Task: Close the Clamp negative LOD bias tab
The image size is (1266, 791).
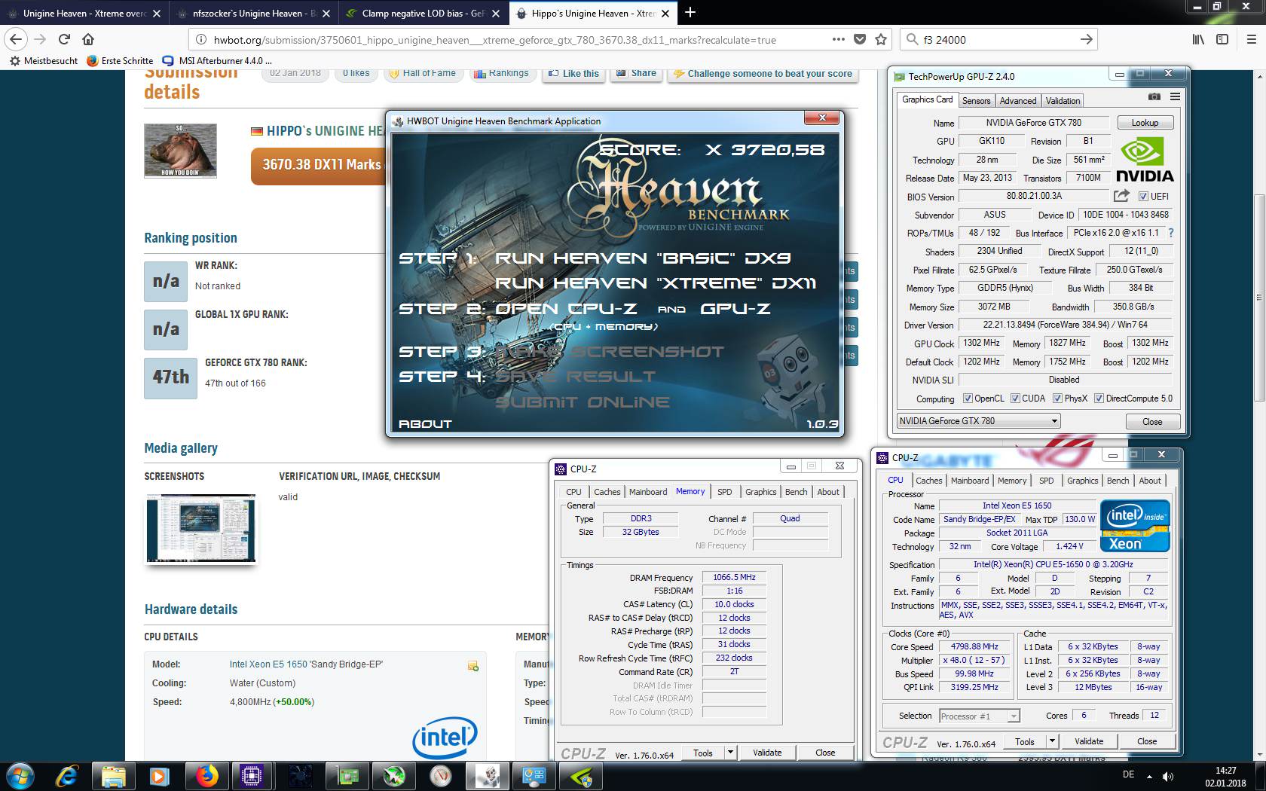Action: (496, 13)
